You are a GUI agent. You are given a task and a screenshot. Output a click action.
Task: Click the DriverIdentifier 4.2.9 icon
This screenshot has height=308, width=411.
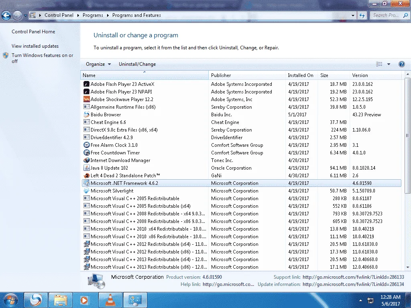(87, 137)
